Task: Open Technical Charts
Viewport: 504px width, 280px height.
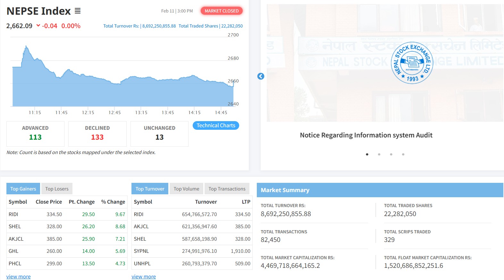Action: (x=216, y=126)
